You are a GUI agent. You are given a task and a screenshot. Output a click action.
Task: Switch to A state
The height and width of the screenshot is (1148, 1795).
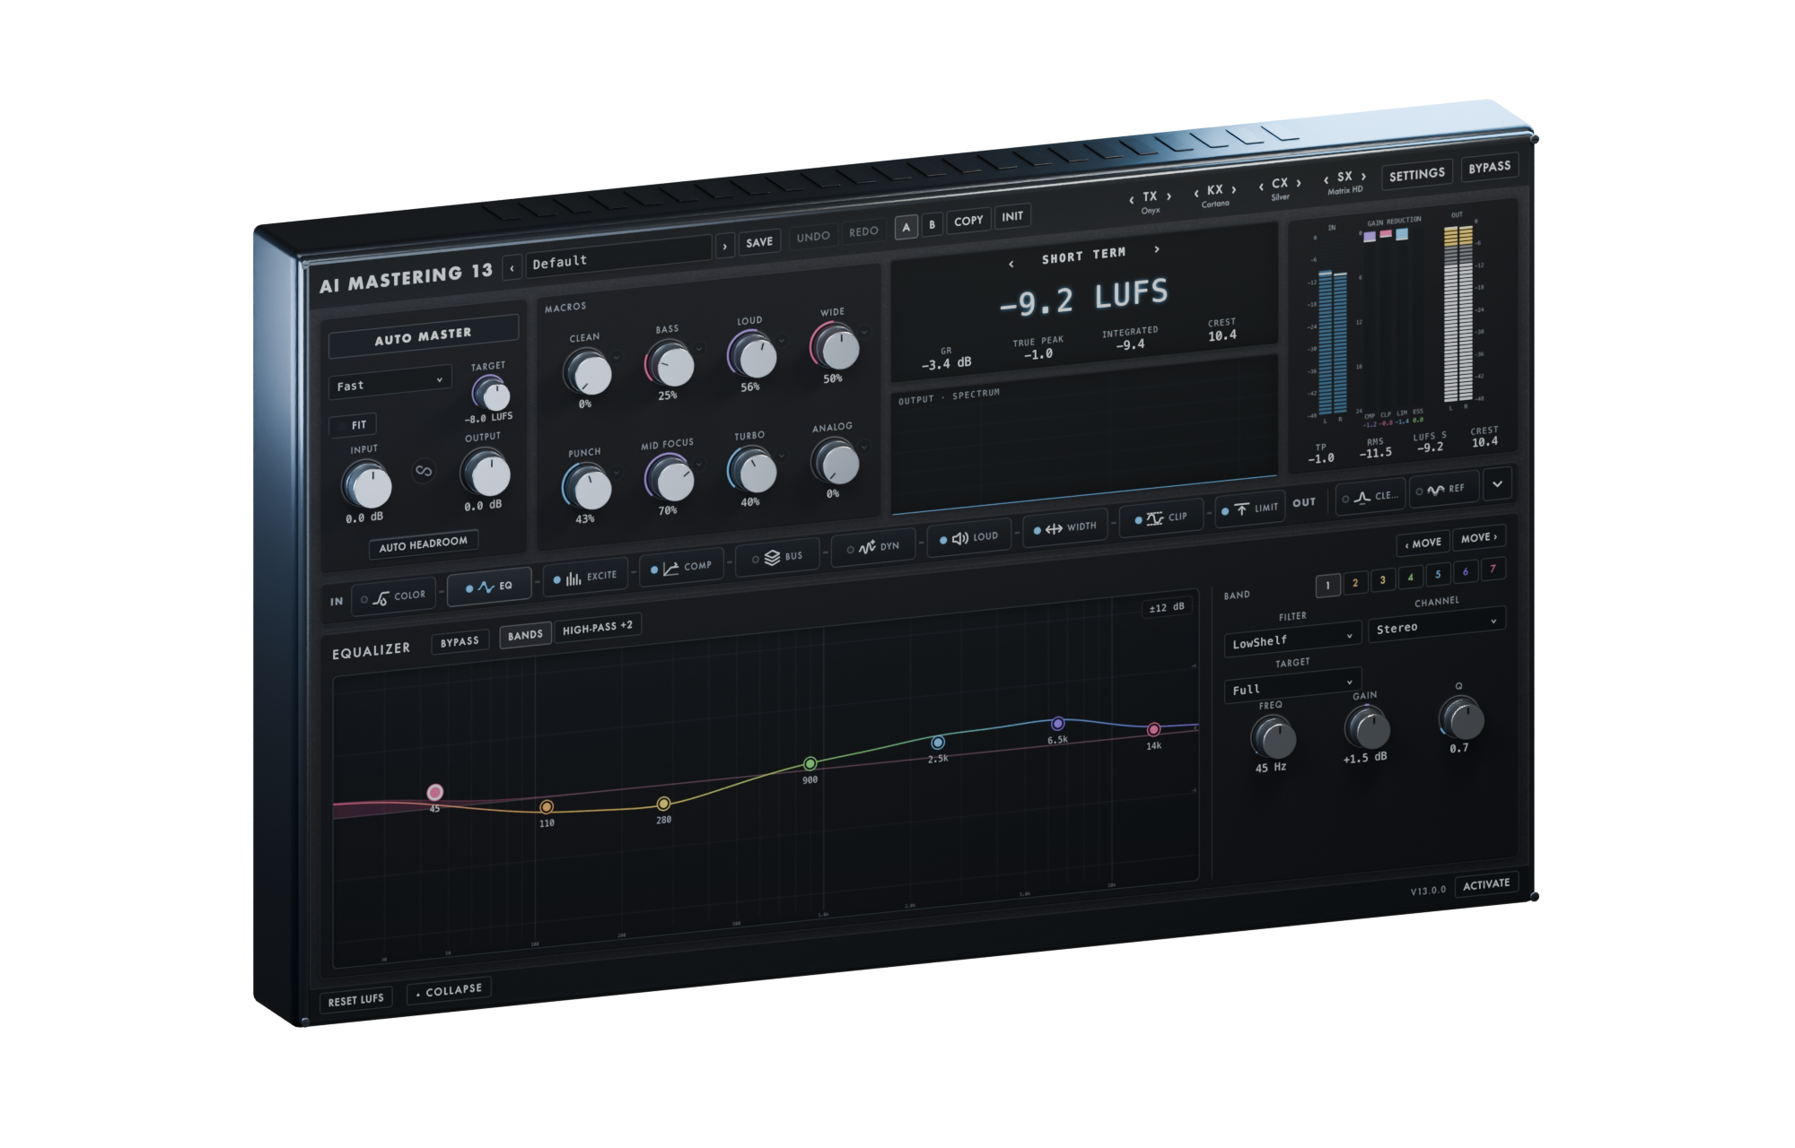coord(906,227)
